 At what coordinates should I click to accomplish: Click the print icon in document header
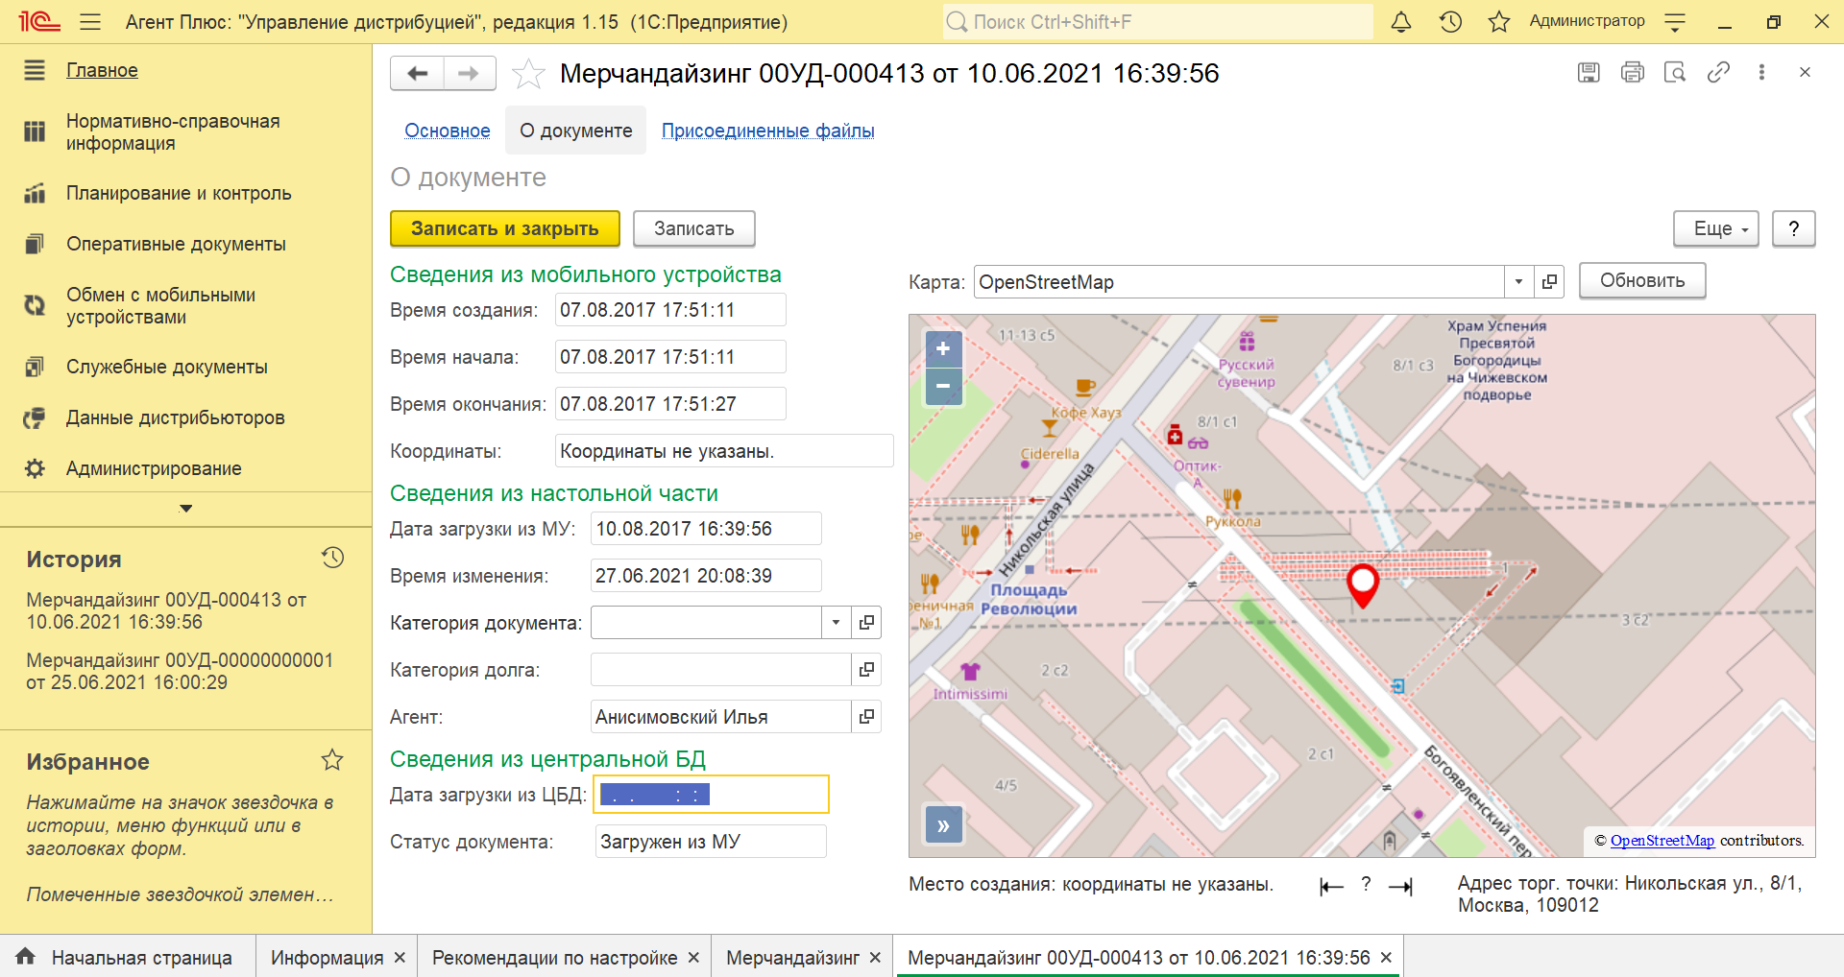pos(1632,72)
